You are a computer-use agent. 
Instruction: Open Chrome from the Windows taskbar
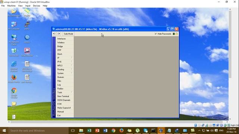coord(113,131)
